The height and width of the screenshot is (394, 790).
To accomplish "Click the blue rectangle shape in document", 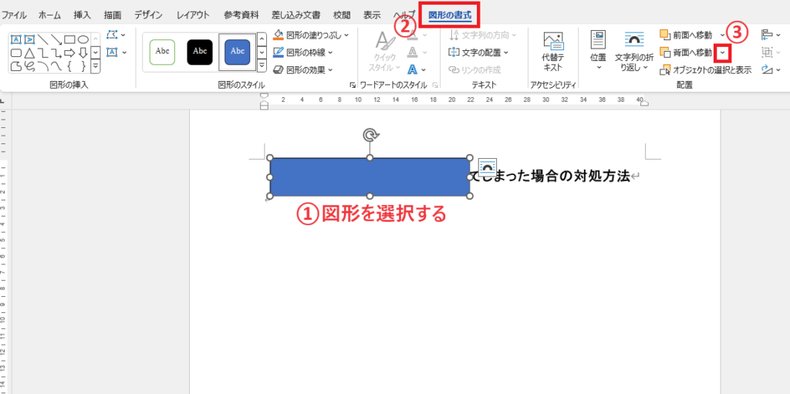I will (370, 177).
